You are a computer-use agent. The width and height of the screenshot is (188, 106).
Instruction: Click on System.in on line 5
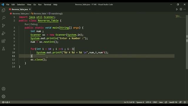click(74, 35)
